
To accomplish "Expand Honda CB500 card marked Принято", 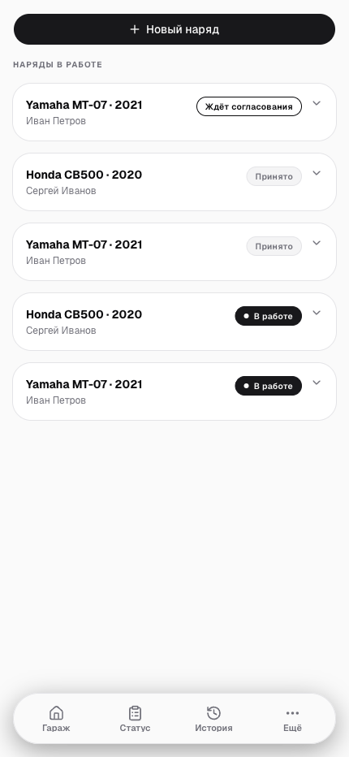I will 317,173.
